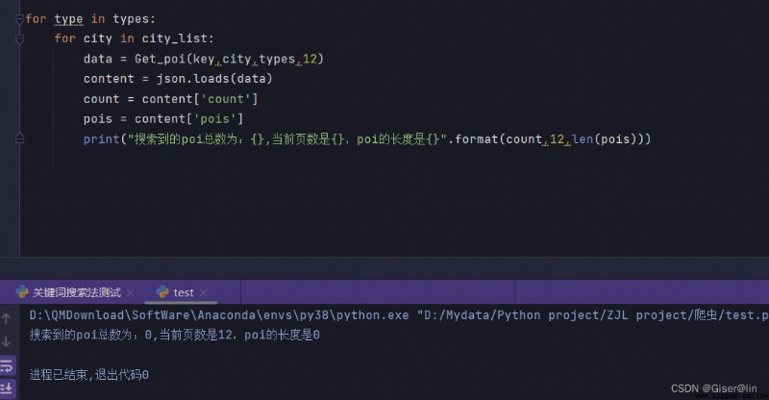Viewport: 769px width, 400px height.
Task: Click the down arrow in Run panel
Action: 7,341
